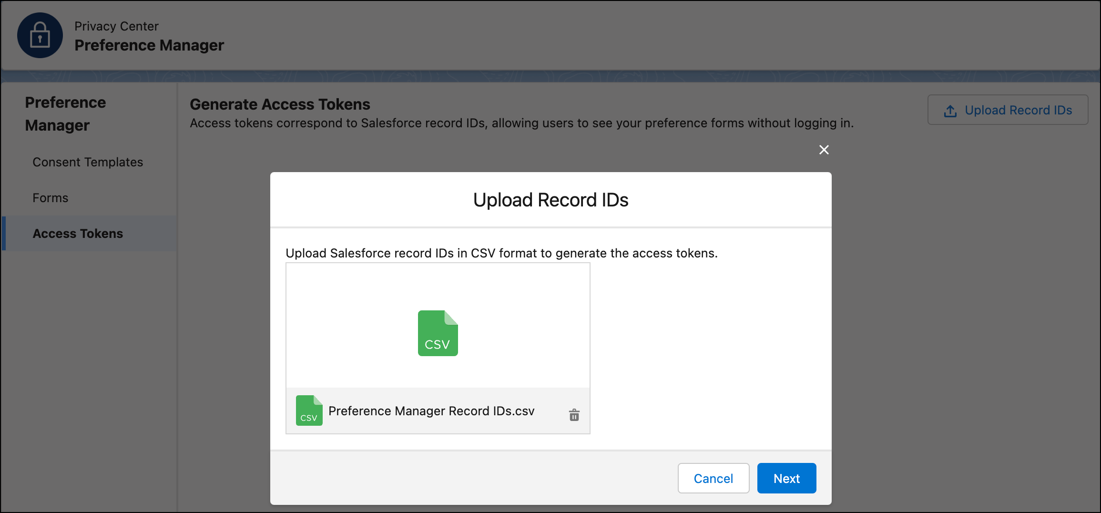Dismiss the dialog with the X icon
1101x513 pixels.
coord(824,150)
